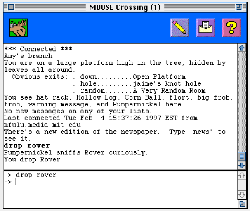Click the "jaime's knot hole" exit text

(x=167, y=84)
